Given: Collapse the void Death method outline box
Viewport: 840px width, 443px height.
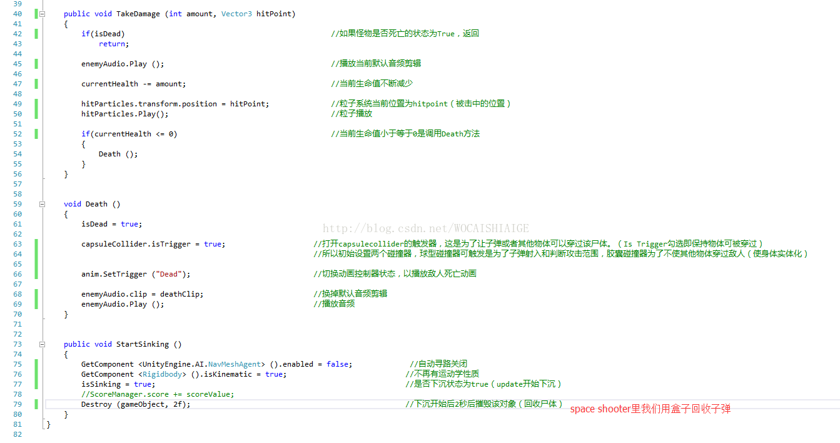Looking at the screenshot, I should pos(42,204).
